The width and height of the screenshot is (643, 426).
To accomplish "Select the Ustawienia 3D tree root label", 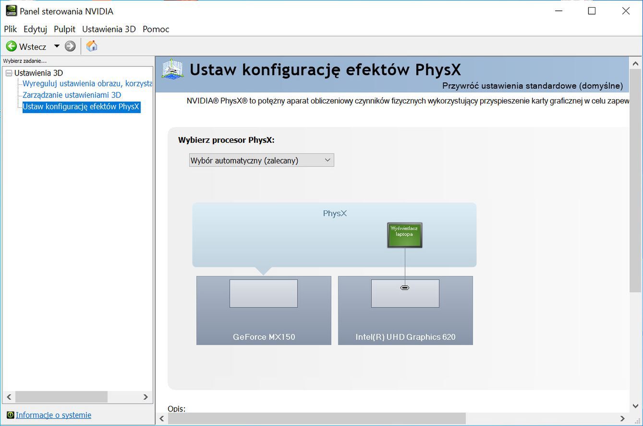I will tap(38, 73).
